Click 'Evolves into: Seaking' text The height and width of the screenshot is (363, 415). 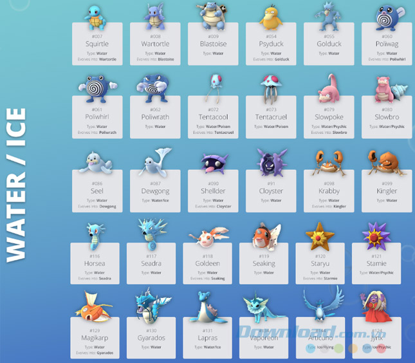[x=207, y=278]
